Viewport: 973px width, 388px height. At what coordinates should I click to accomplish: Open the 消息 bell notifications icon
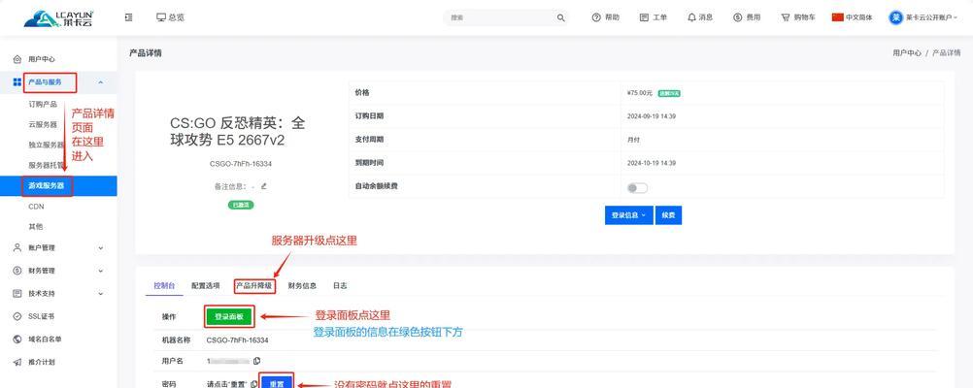click(x=692, y=17)
